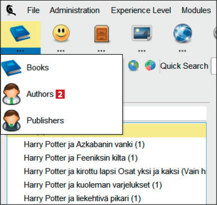217x205 pixels.
Task: Click the raven application logo icon
Action: pyautogui.click(x=11, y=10)
